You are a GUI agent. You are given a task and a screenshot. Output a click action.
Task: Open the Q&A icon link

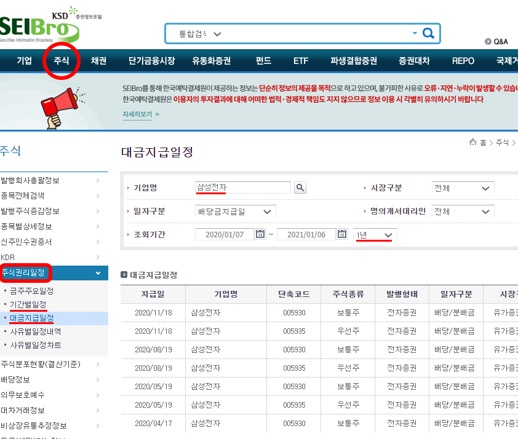[496, 42]
